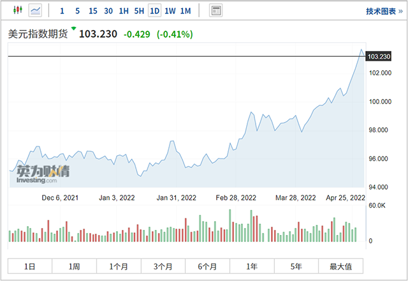This screenshot has height=281, width=408.
Task: Select the 15 minute interval
Action: [x=93, y=11]
